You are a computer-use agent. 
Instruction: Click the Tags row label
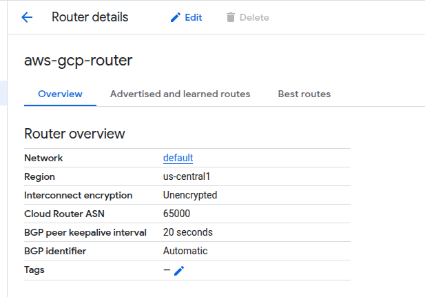pyautogui.click(x=34, y=269)
